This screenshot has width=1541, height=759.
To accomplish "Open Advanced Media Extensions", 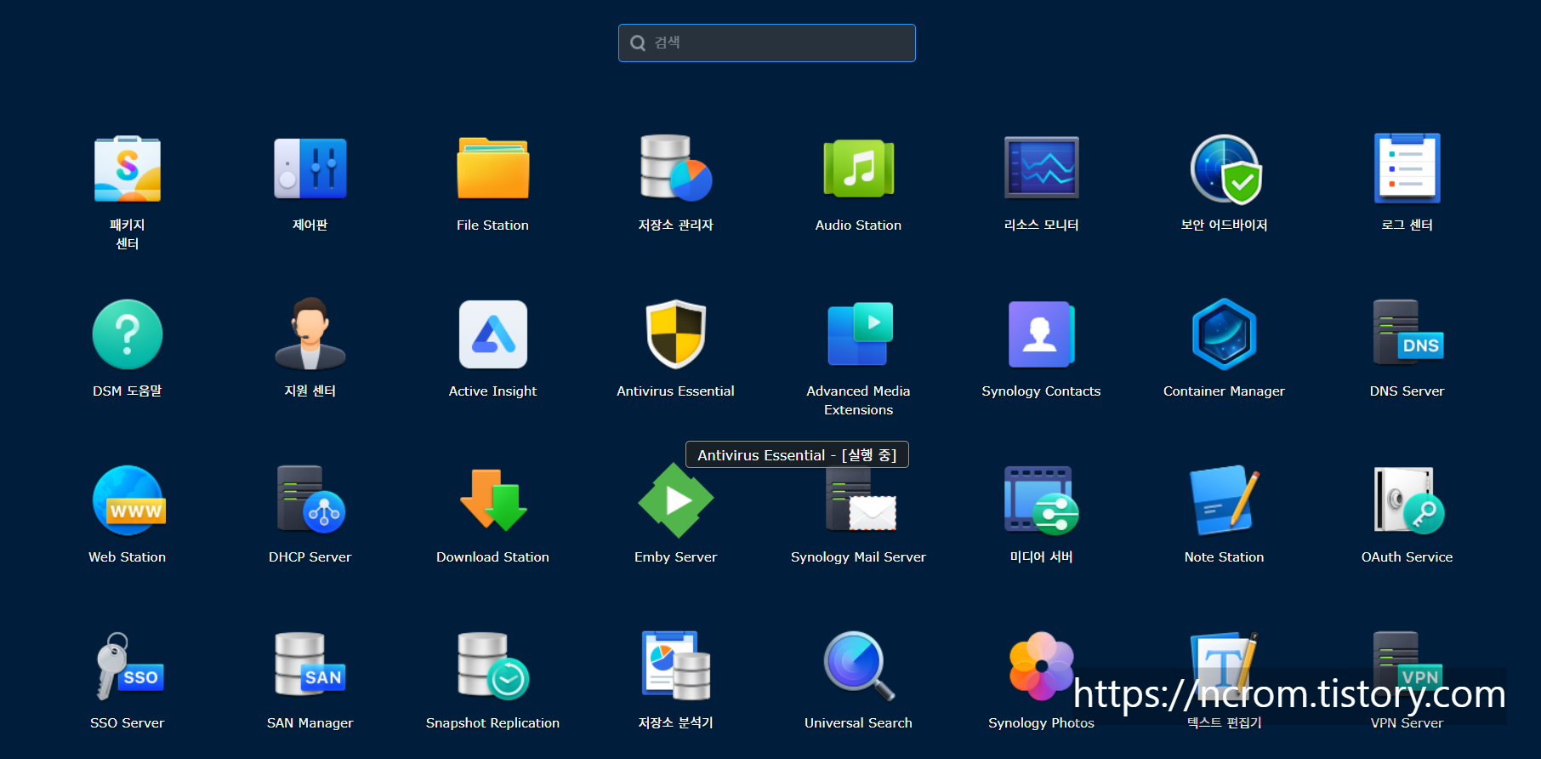I will coord(859,334).
